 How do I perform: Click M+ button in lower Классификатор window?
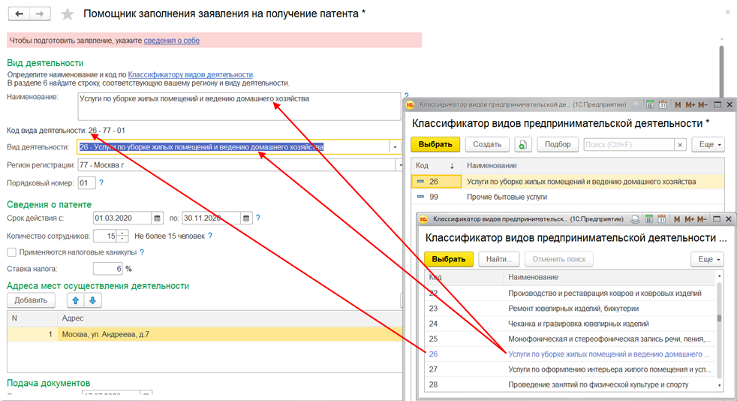click(x=689, y=219)
